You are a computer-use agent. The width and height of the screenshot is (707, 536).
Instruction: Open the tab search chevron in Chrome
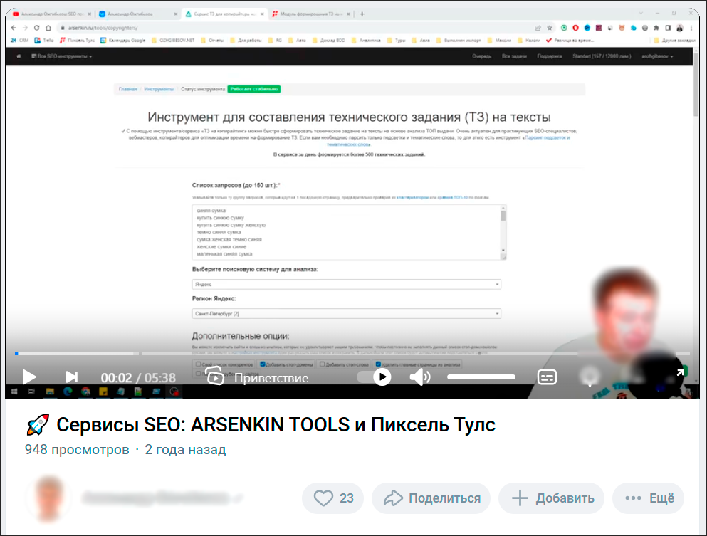coord(641,13)
